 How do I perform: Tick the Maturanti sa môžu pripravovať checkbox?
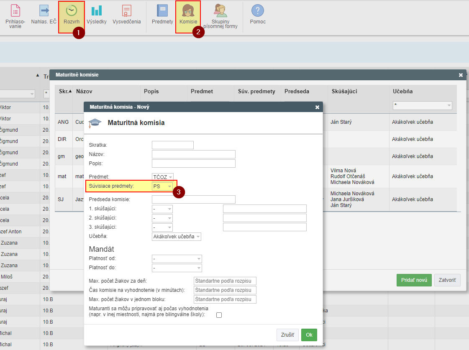coord(219,315)
